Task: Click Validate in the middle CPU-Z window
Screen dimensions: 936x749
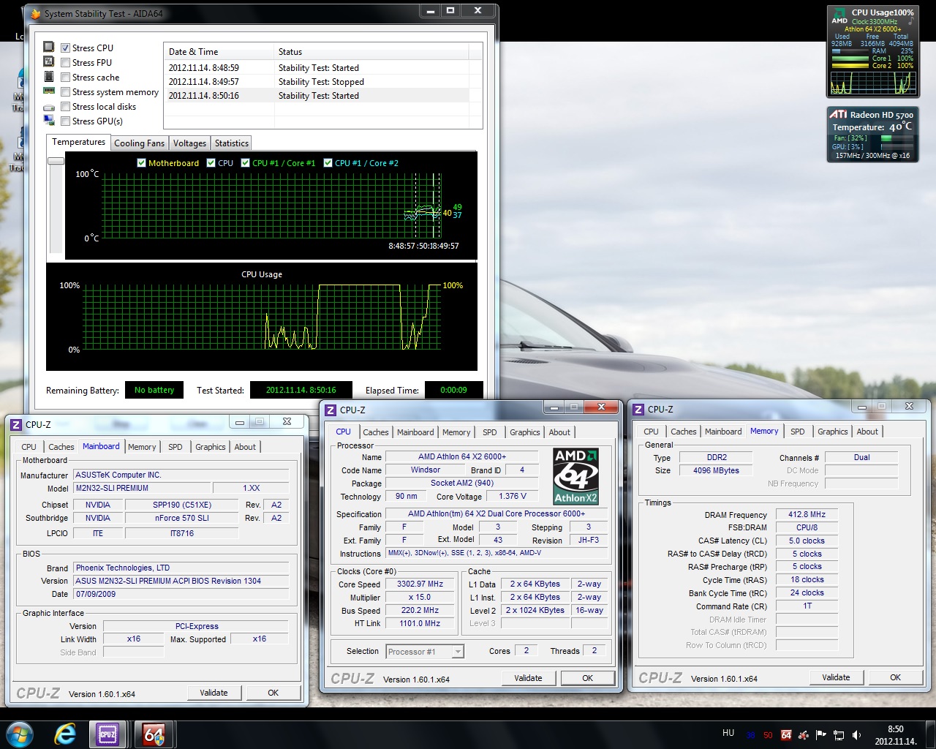Action: pos(528,678)
